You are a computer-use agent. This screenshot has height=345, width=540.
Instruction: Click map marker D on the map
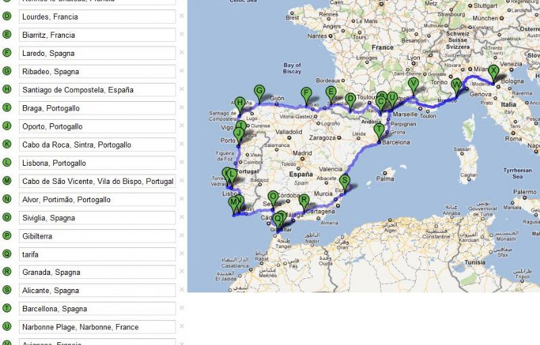click(350, 100)
